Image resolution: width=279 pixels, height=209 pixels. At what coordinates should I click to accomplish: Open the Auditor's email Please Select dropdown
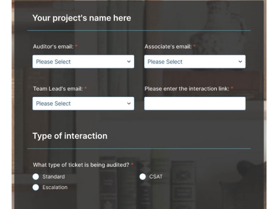(x=83, y=62)
